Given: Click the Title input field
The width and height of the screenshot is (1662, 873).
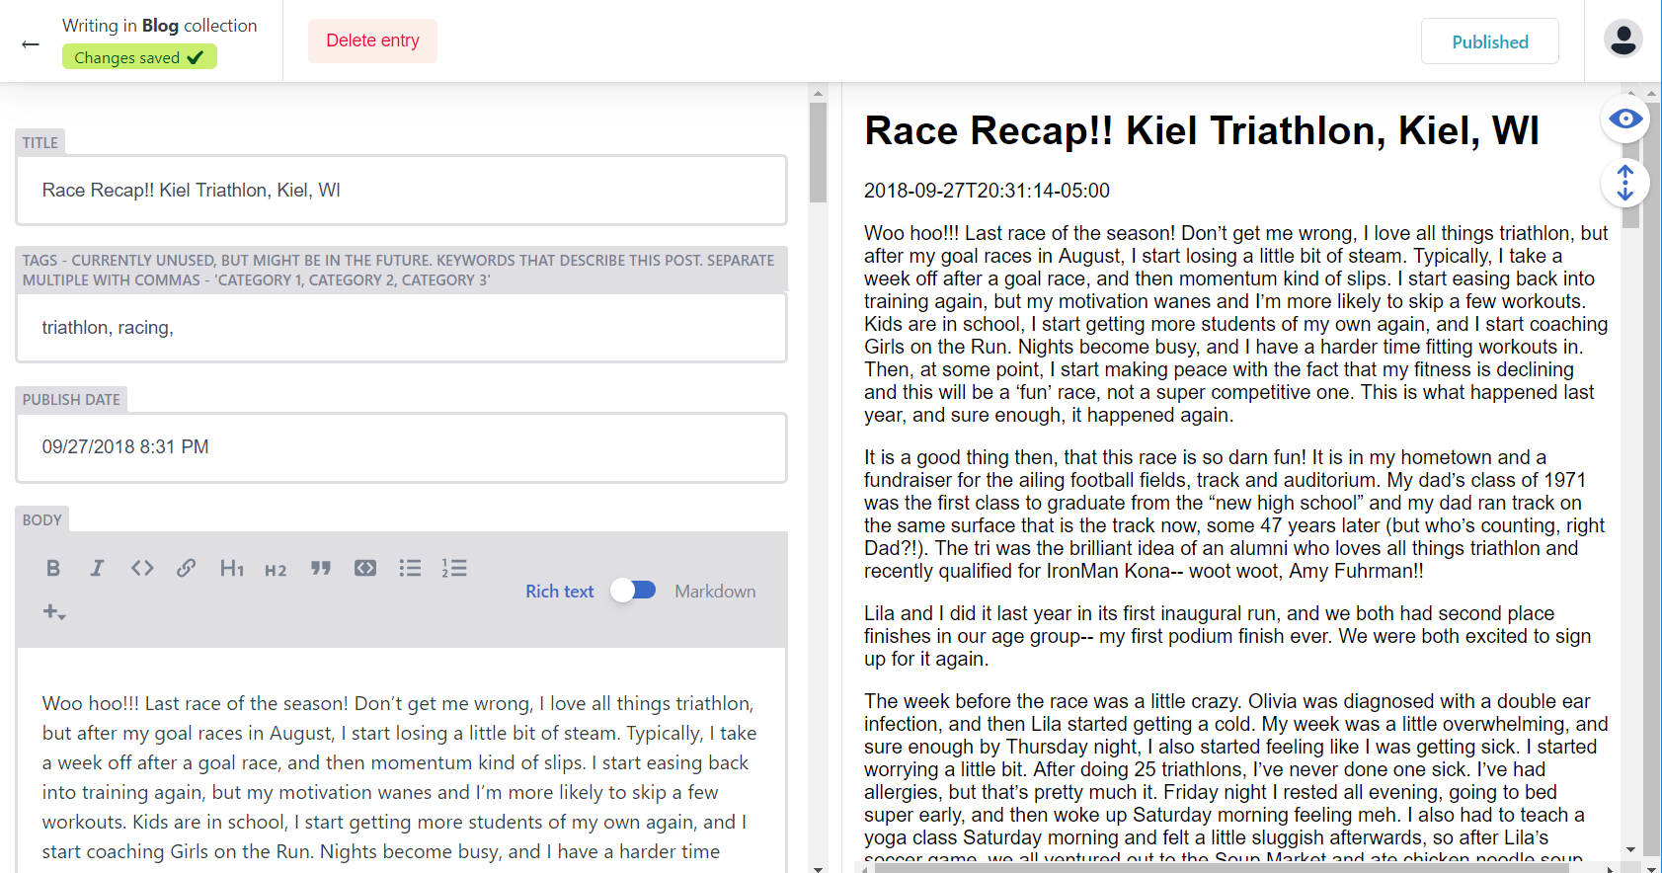Looking at the screenshot, I should [x=401, y=191].
